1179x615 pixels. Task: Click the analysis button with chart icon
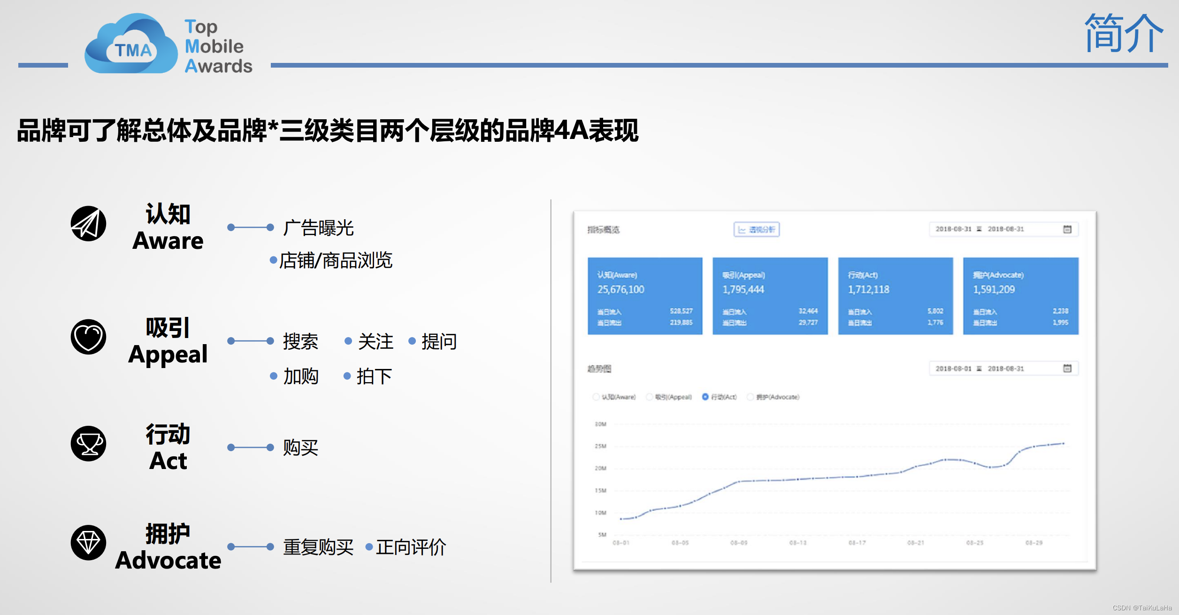pos(756,230)
